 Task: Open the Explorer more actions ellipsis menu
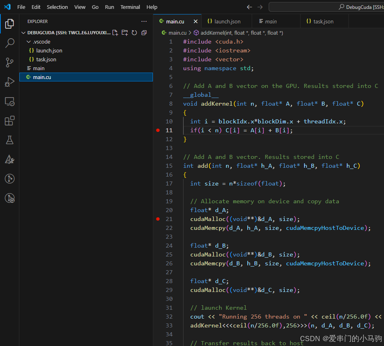point(144,21)
